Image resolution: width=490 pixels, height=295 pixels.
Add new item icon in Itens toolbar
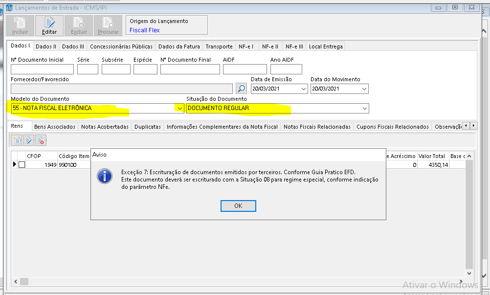[17, 140]
